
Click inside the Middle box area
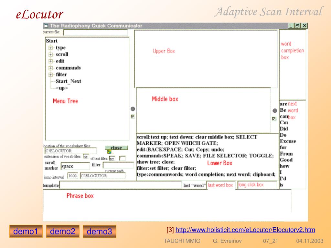(203, 110)
